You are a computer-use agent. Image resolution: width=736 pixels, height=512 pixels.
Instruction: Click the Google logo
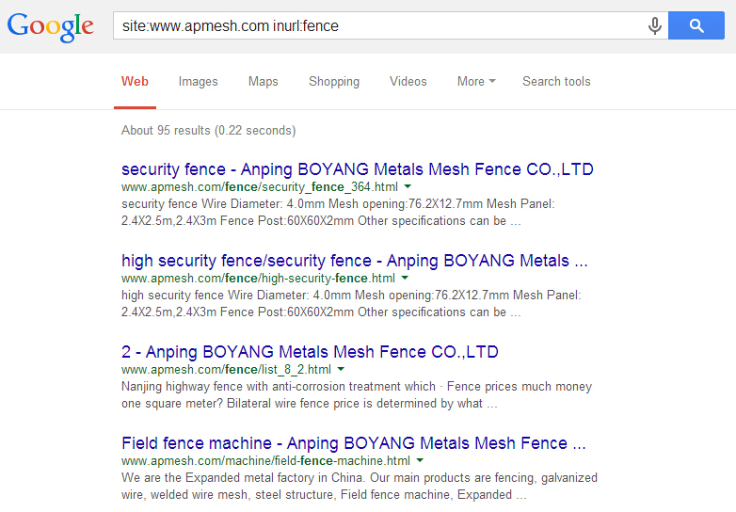(50, 26)
